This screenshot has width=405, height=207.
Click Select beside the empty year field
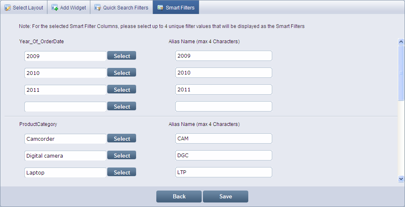point(122,107)
